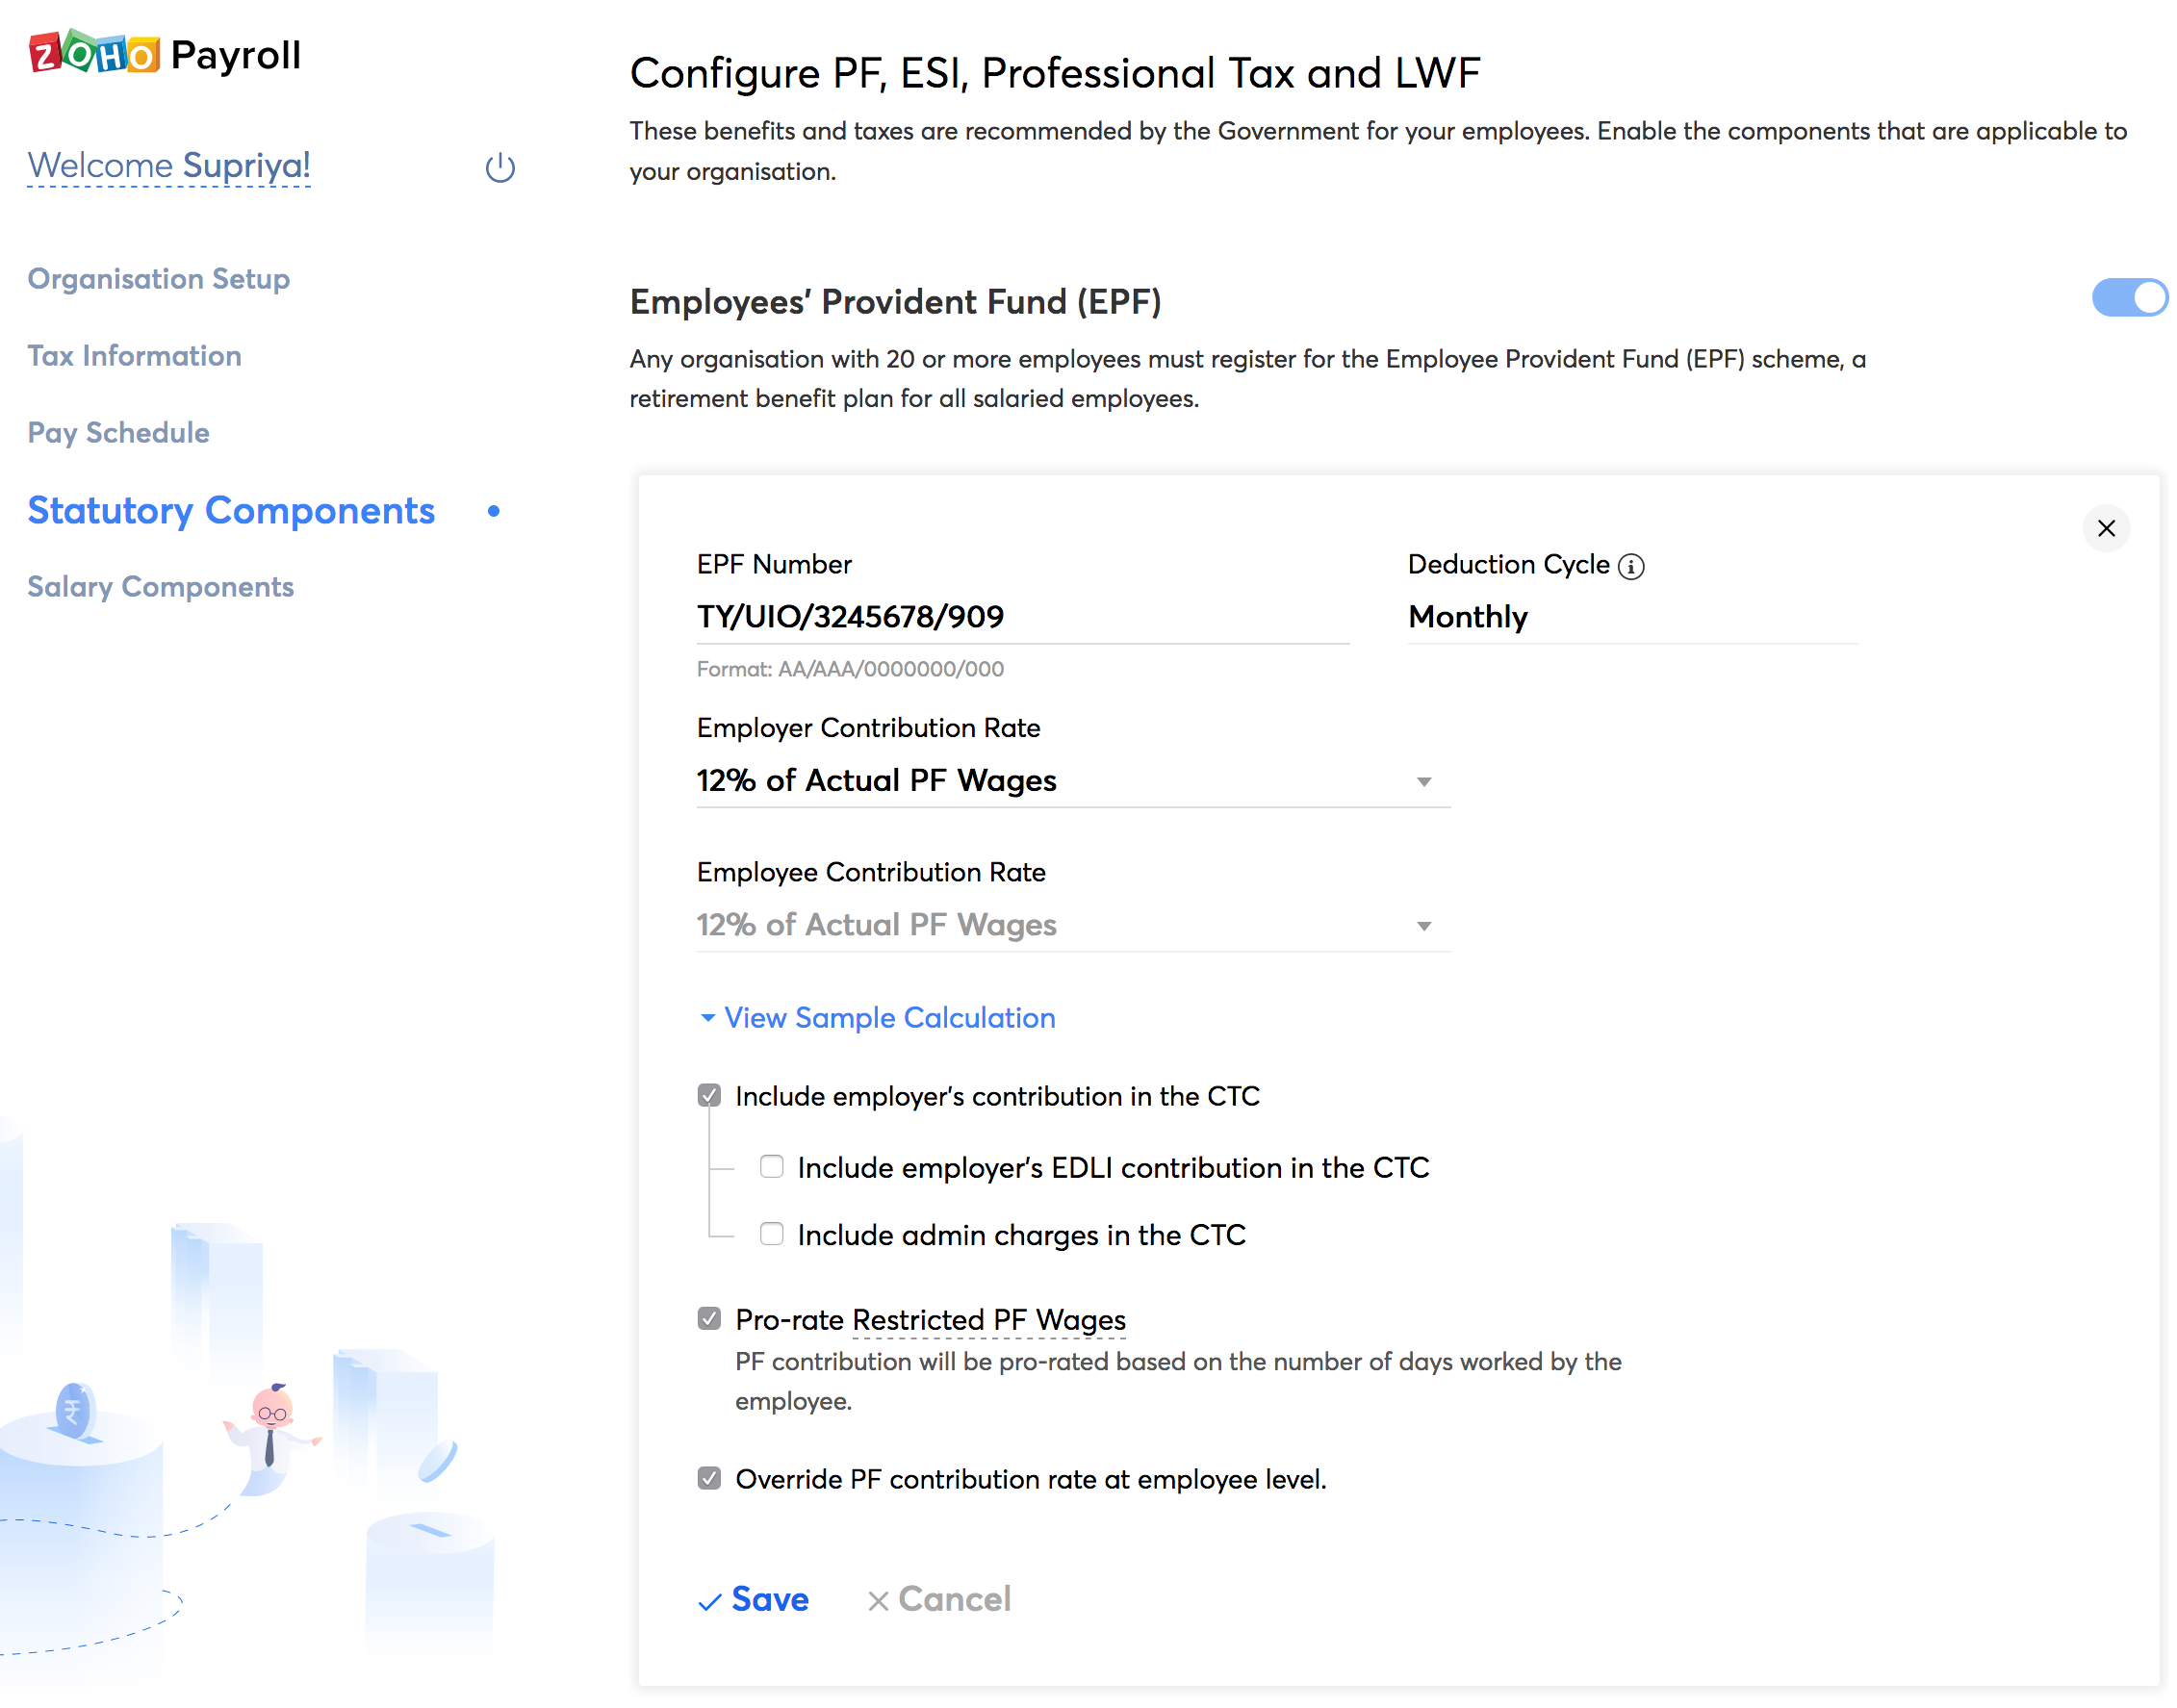Click the Welcome Supriya link
Image resolution: width=2177 pixels, height=1708 pixels.
(x=168, y=165)
